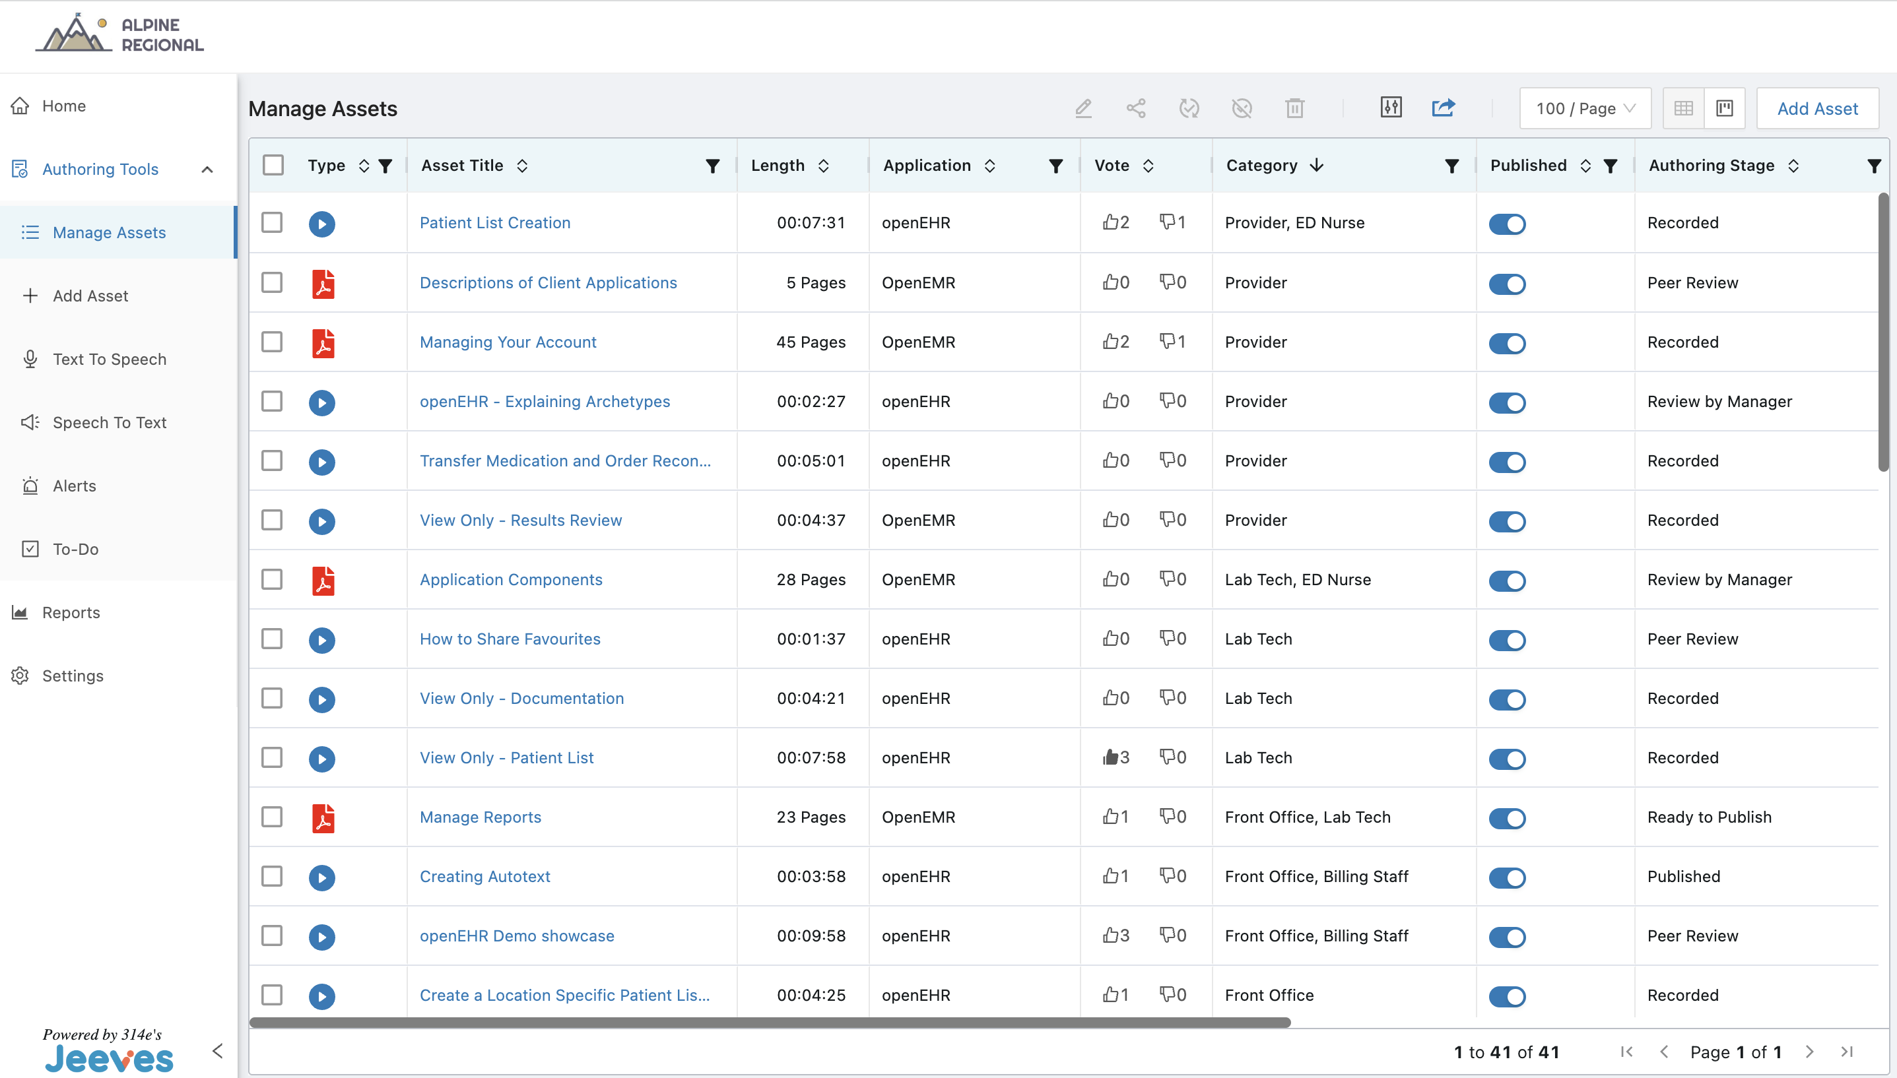1897x1078 pixels.
Task: Click the pencil edit toolbar icon
Action: [1083, 108]
